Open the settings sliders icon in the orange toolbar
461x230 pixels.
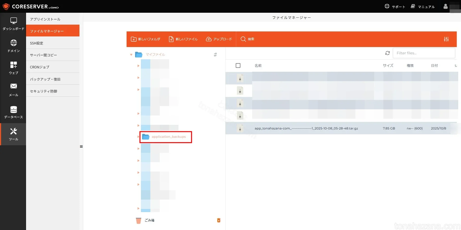446,39
